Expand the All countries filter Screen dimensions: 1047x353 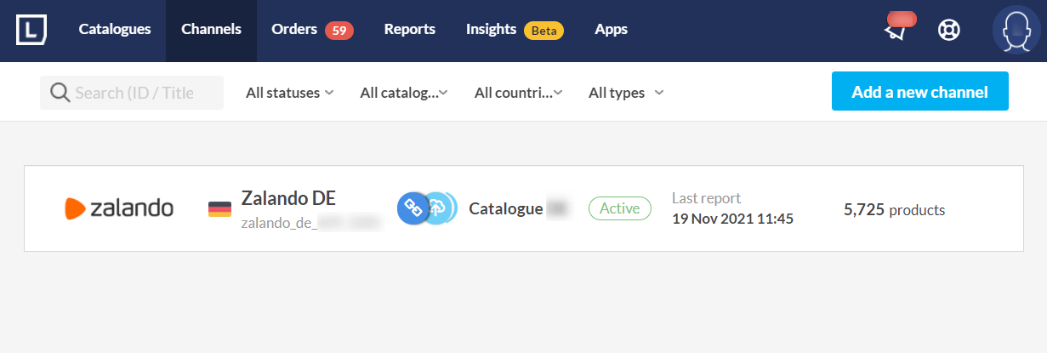pyautogui.click(x=519, y=93)
